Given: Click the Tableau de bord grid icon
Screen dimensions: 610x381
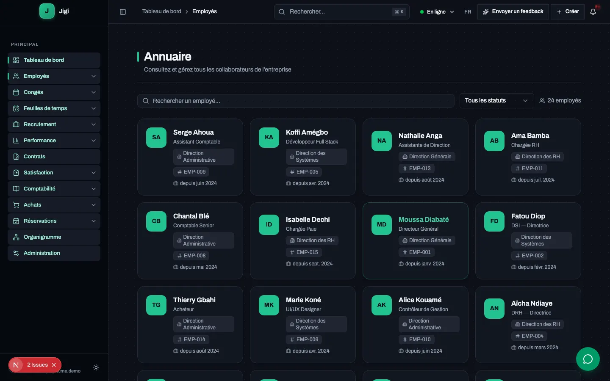Looking at the screenshot, I should [x=16, y=60].
